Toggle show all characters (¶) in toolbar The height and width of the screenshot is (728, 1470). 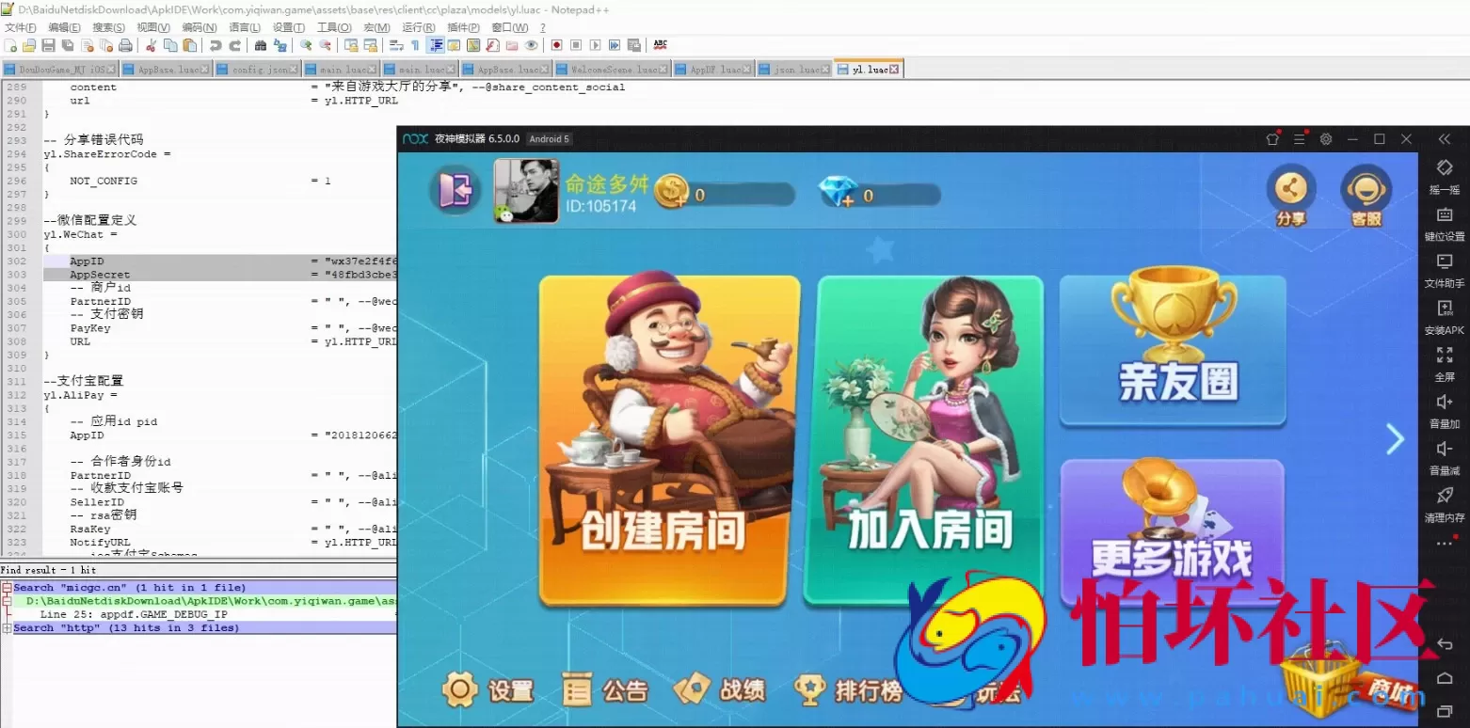(416, 44)
